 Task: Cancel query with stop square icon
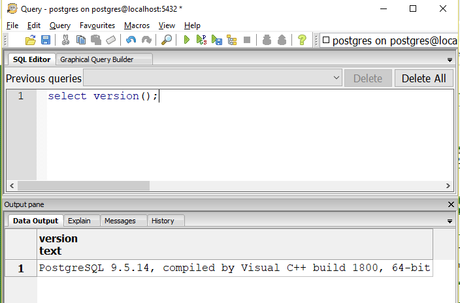point(247,40)
